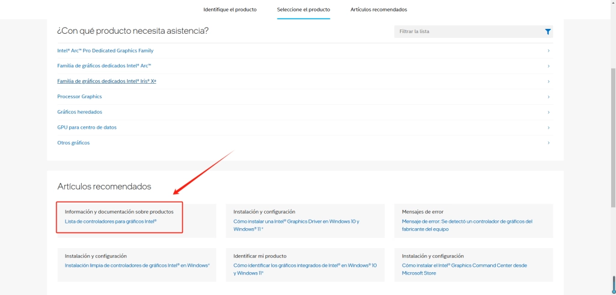This screenshot has width=616, height=295.
Task: Go to Artículos recomendados tab
Action: tap(379, 10)
